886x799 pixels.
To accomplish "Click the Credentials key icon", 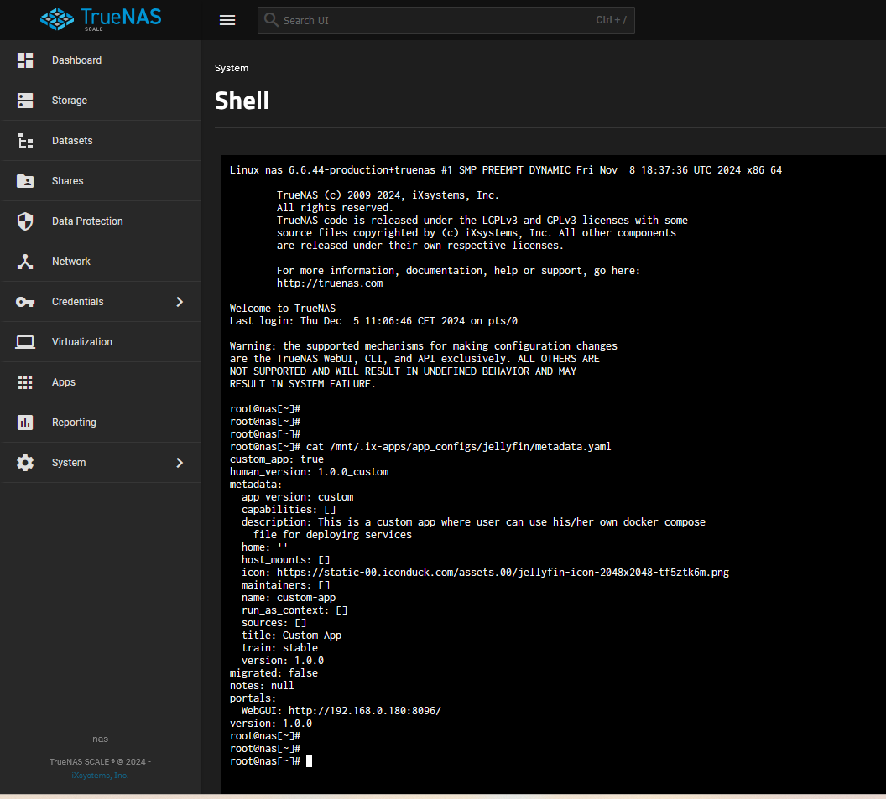I will coord(25,302).
